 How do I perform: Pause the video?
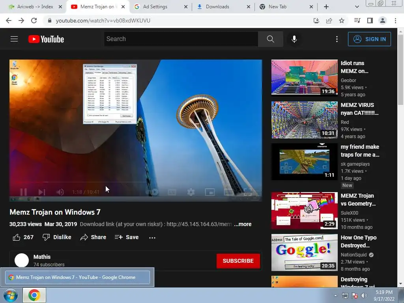coord(23,192)
